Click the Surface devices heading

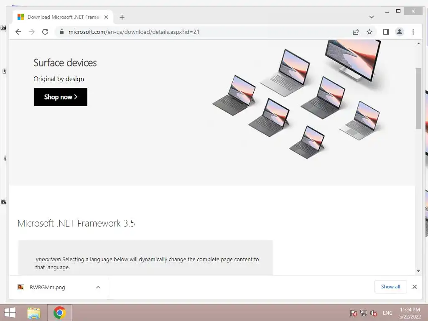tap(65, 63)
